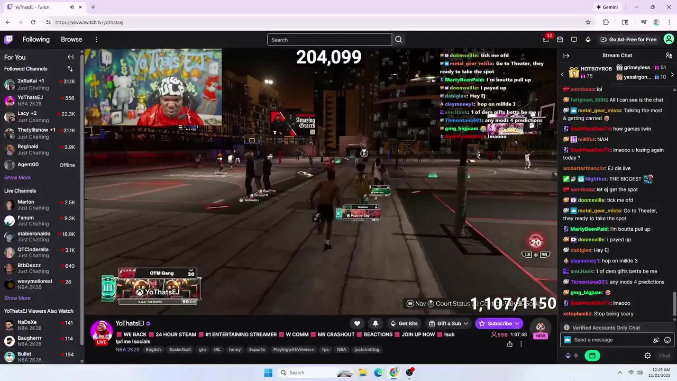The image size is (677, 381).
Task: Open the green user avatar menu
Action: [669, 40]
